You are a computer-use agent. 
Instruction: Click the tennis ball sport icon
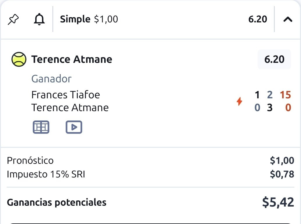tap(19, 59)
